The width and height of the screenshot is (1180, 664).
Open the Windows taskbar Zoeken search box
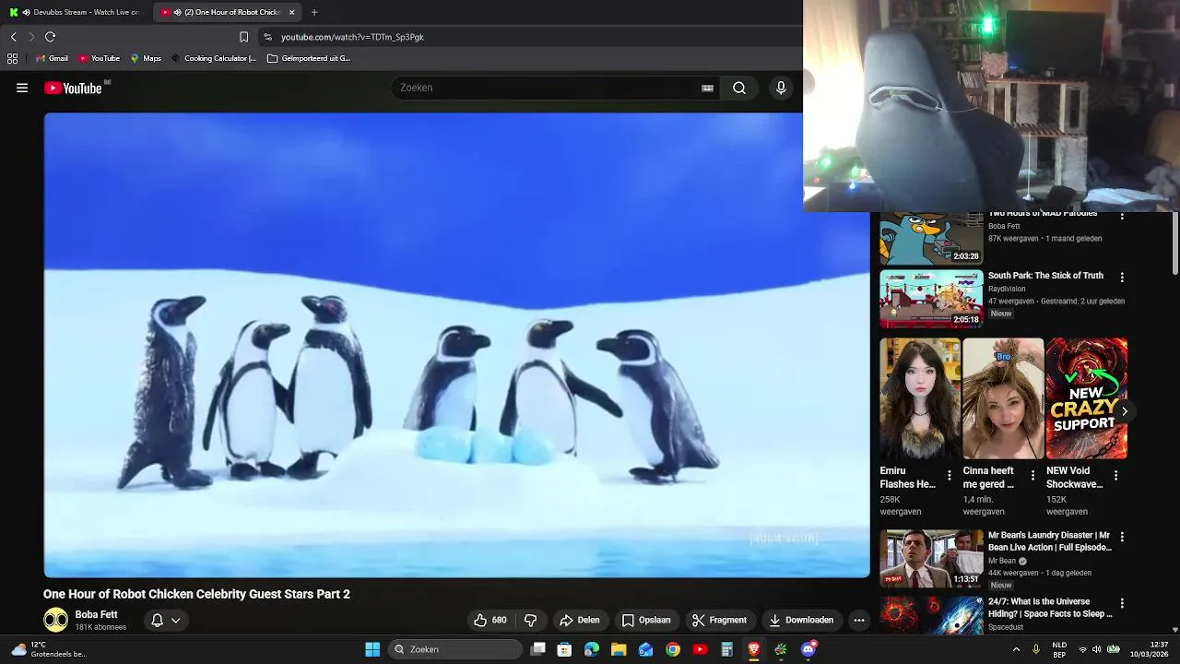pos(456,649)
